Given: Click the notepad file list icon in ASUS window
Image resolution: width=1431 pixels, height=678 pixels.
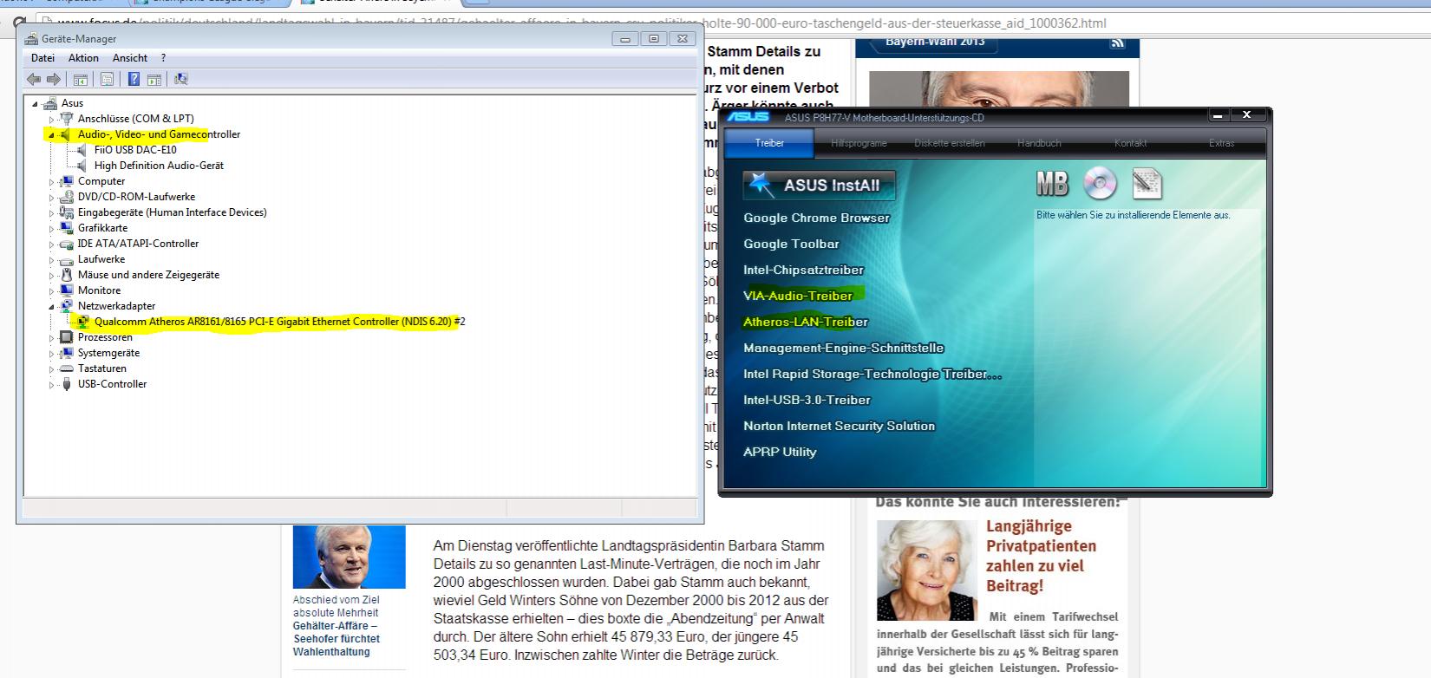Looking at the screenshot, I should [1147, 183].
